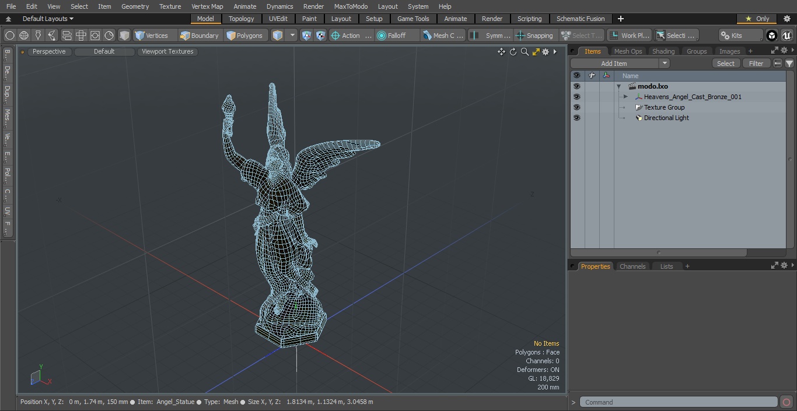Click the viewport pan move icon
Screen dimensions: 797x411
point(501,52)
